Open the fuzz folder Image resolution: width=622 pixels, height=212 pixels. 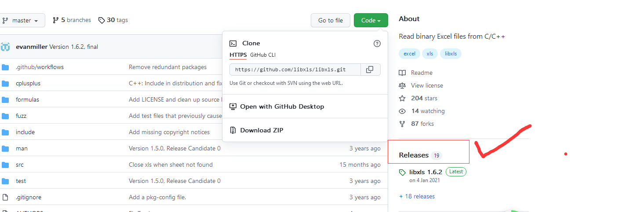pos(21,116)
